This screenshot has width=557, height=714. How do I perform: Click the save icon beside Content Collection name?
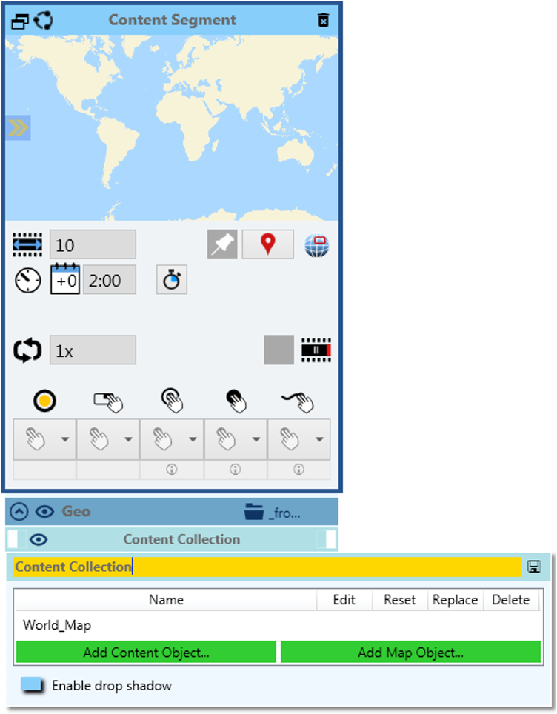533,567
